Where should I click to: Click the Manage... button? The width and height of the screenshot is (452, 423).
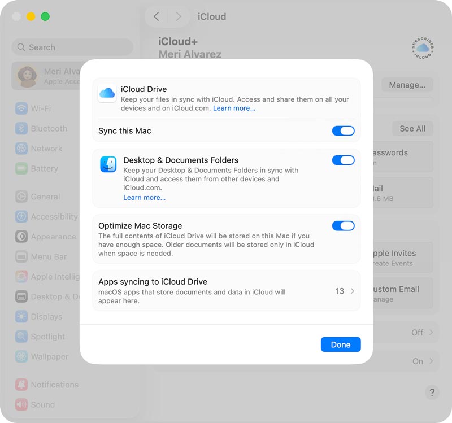pyautogui.click(x=407, y=85)
